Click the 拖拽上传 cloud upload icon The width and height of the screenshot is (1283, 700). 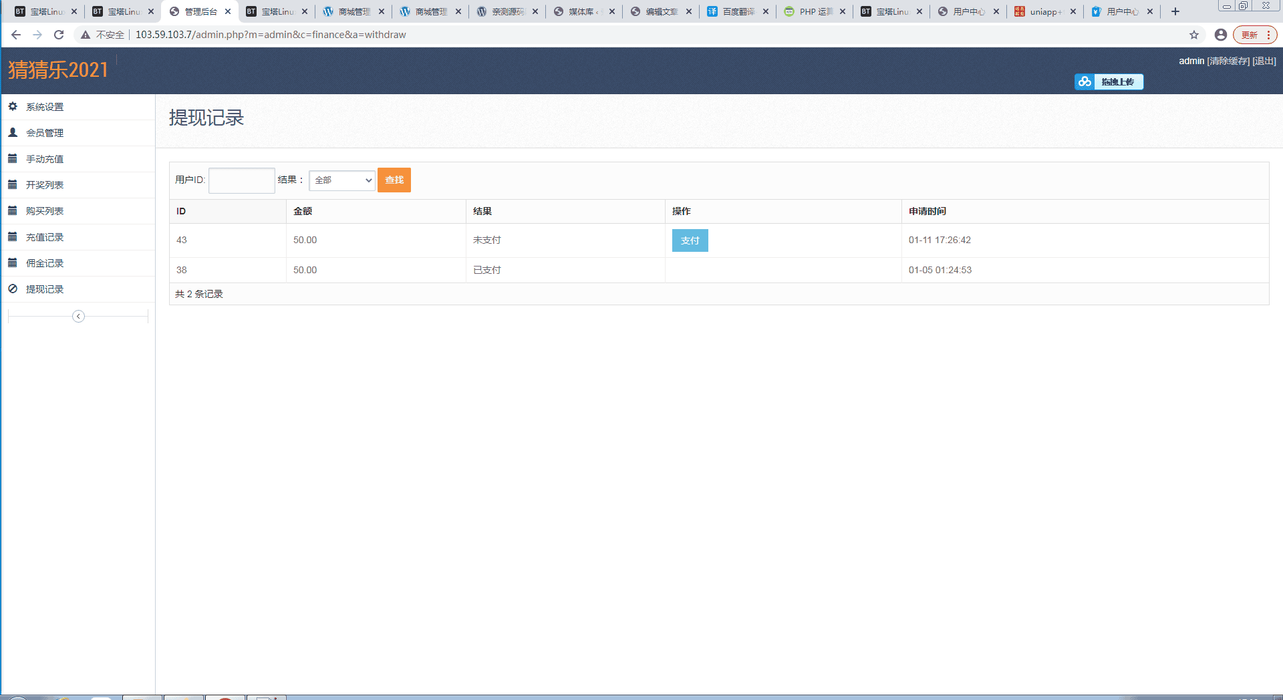pos(1085,81)
